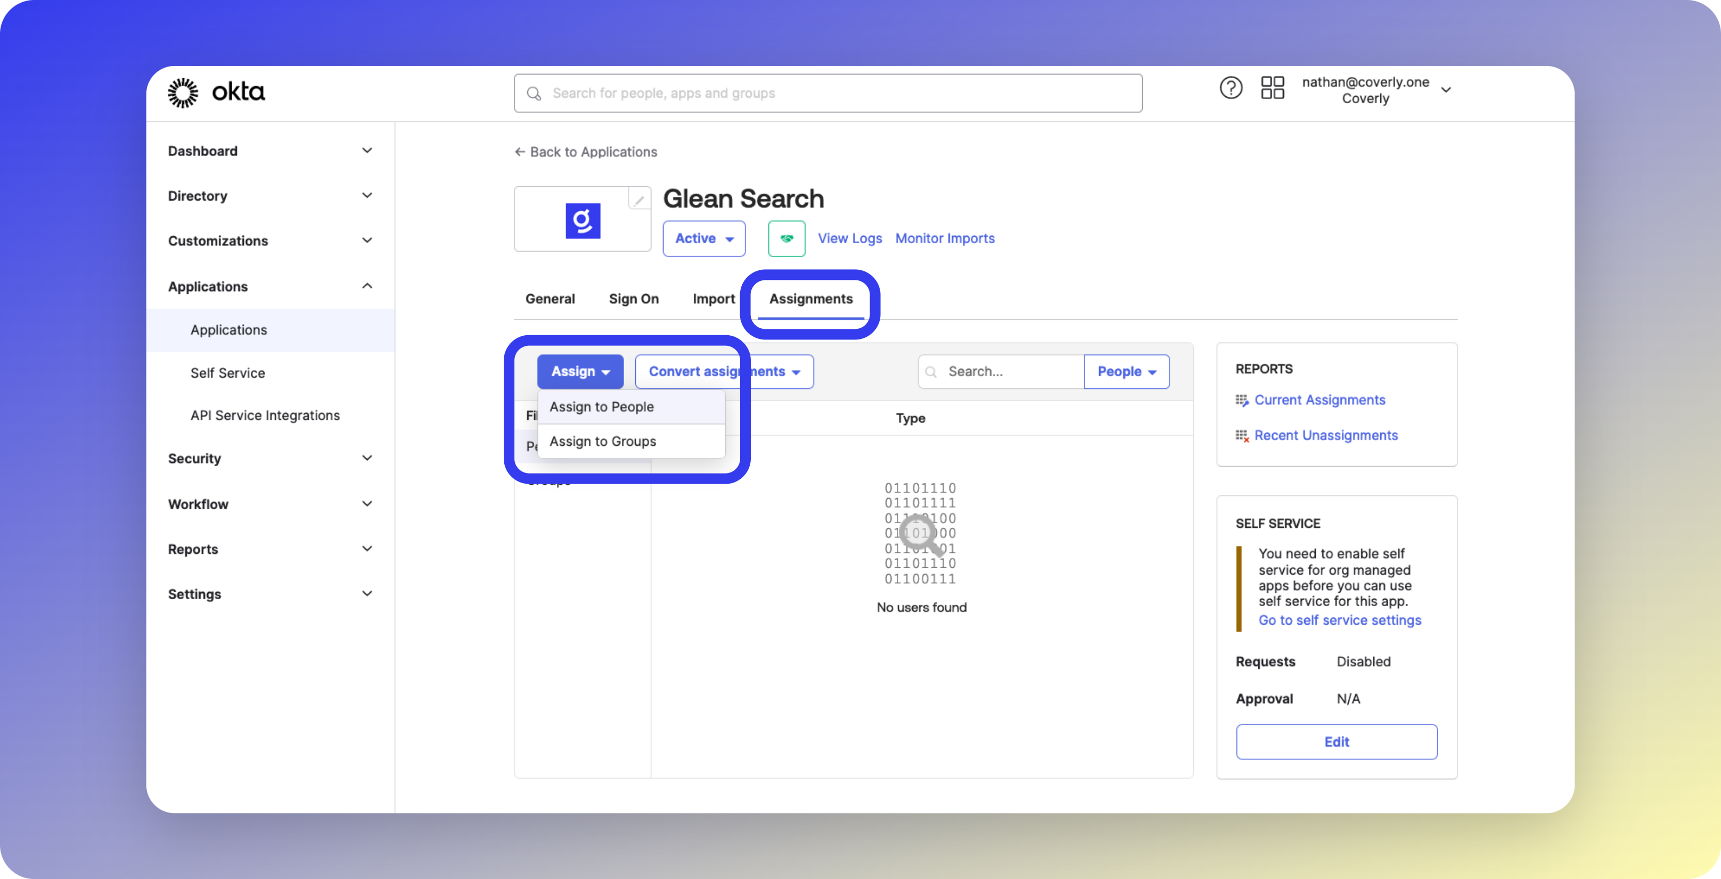This screenshot has height=879, width=1721.
Task: Select Assign to Groups menu item
Action: (x=603, y=441)
